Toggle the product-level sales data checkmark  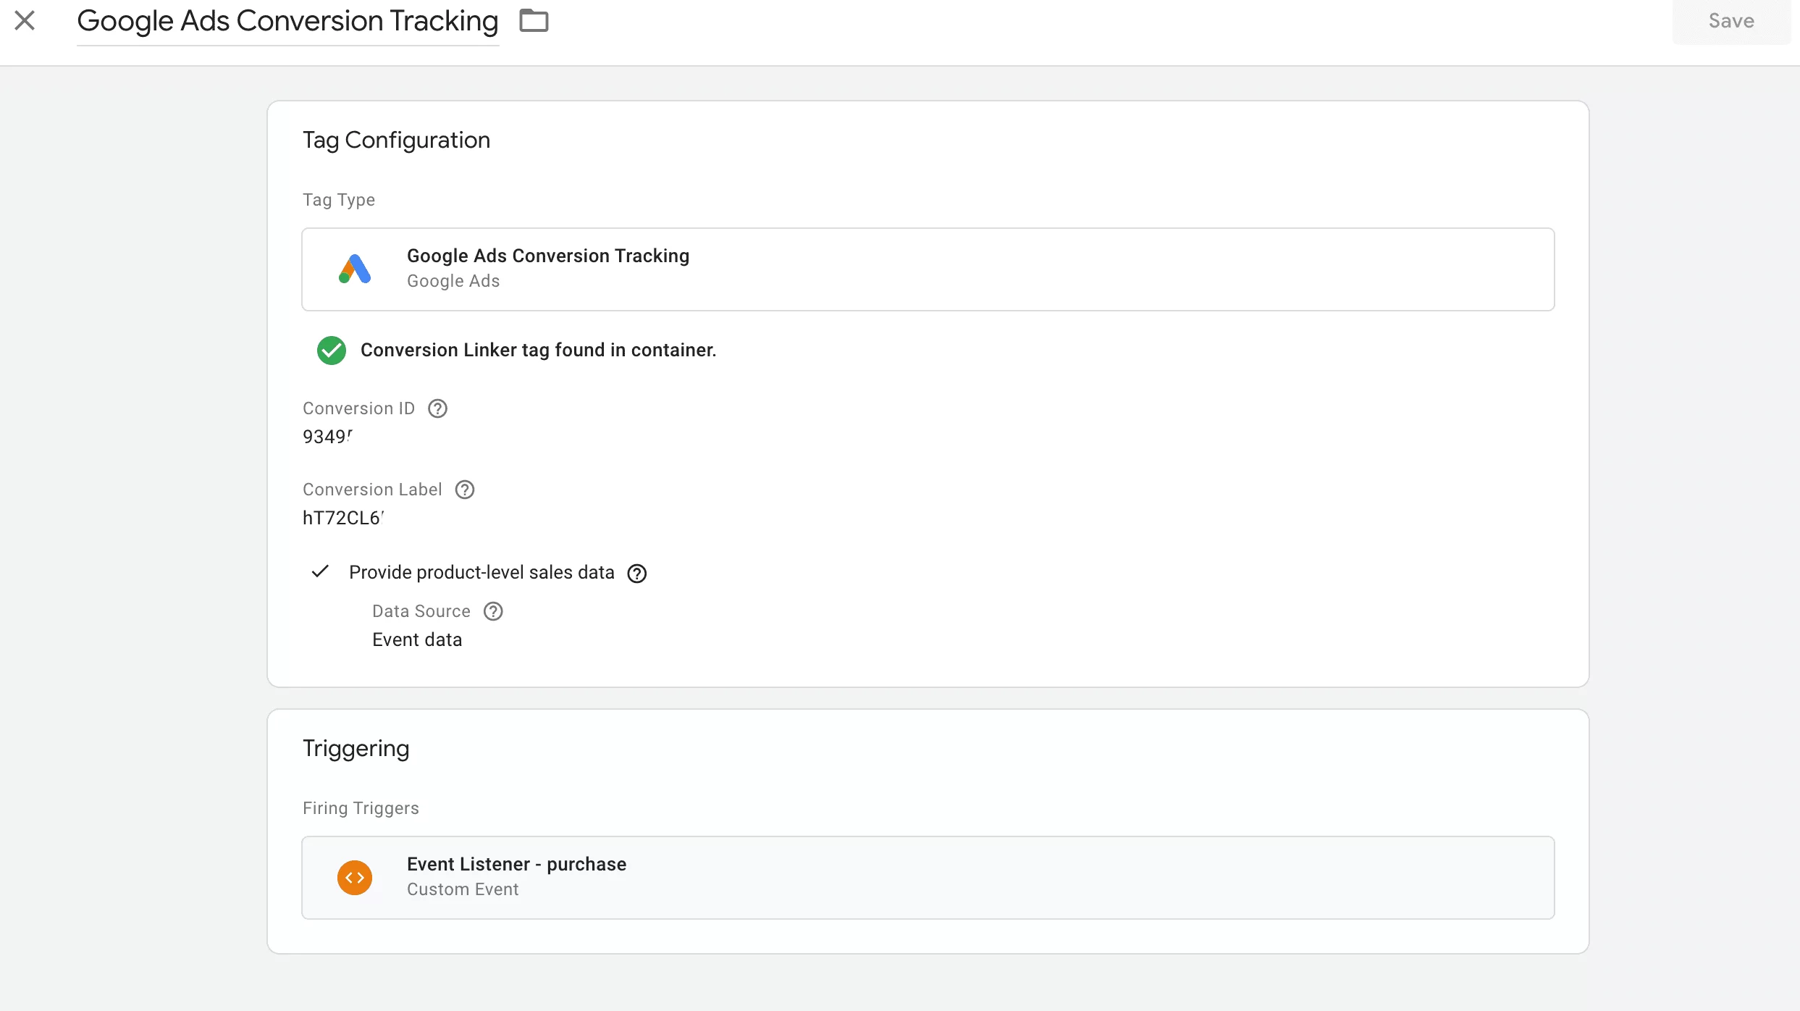point(320,572)
